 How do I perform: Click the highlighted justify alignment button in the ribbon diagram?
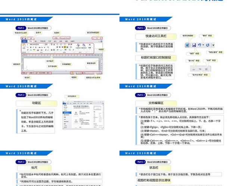(65, 47)
